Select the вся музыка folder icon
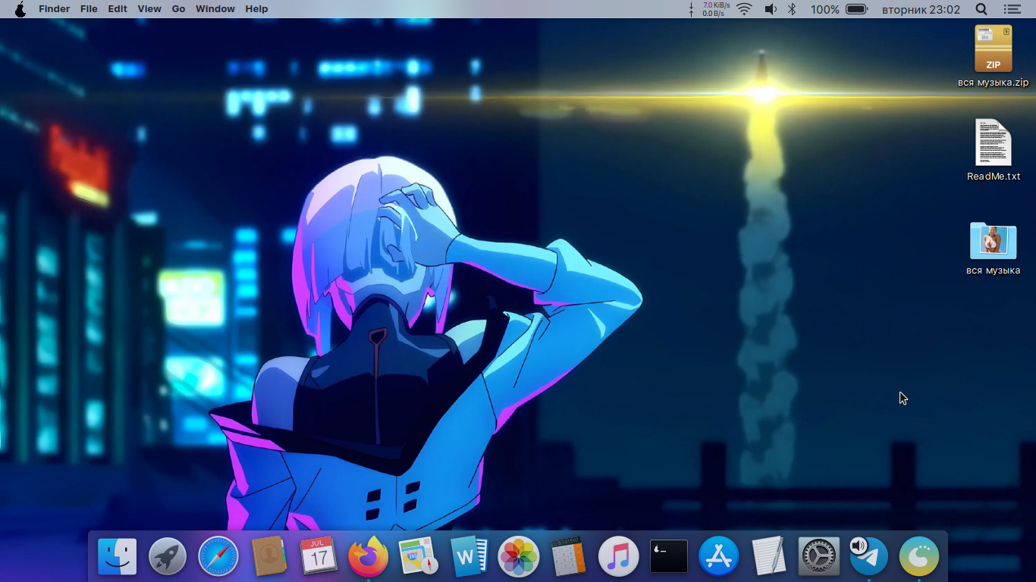Image resolution: width=1036 pixels, height=582 pixels. 994,241
